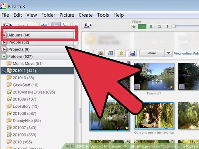Click the Peaceful? caption text
The image size is (199, 149).
[154, 93]
